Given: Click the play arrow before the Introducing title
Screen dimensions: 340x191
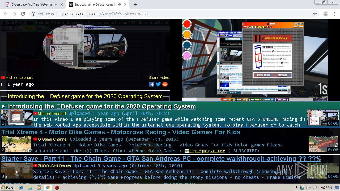Looking at the screenshot, I should tap(3, 106).
